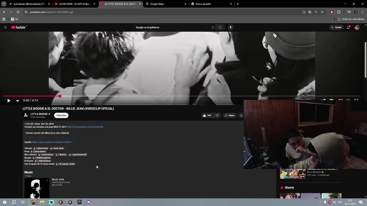Open the Mauro Albarracín recommended video thumbnail

pos(293,174)
